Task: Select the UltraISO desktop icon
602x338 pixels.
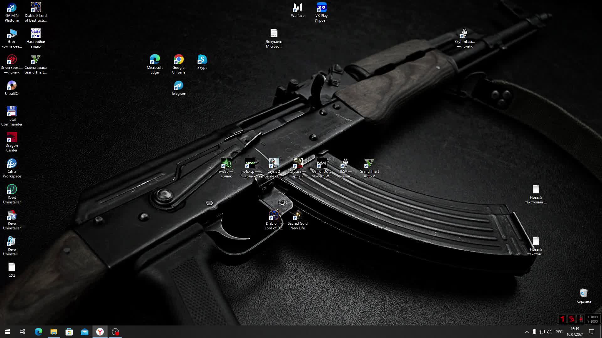Action: (x=12, y=88)
